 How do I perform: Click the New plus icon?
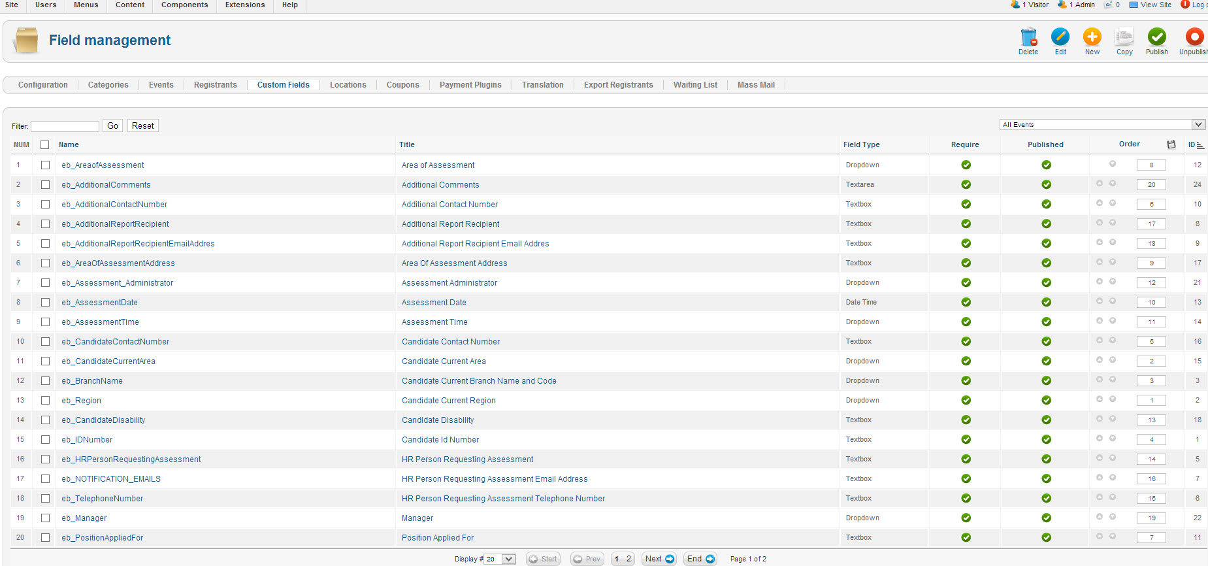tap(1092, 37)
